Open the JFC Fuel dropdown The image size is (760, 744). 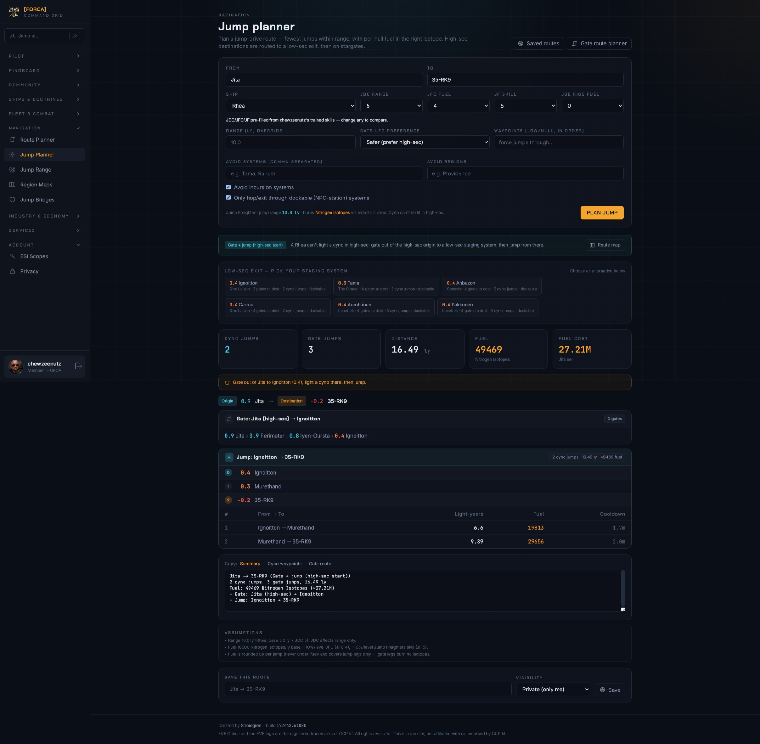(458, 106)
